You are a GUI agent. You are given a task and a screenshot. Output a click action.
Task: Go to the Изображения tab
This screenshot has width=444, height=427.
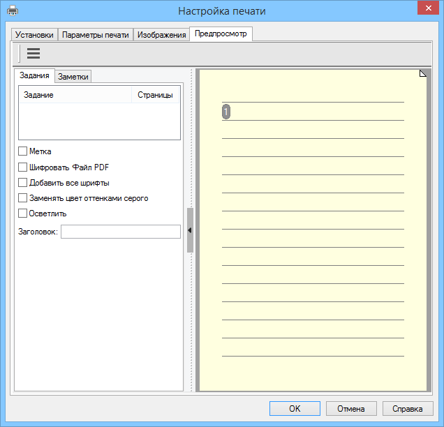[161, 34]
